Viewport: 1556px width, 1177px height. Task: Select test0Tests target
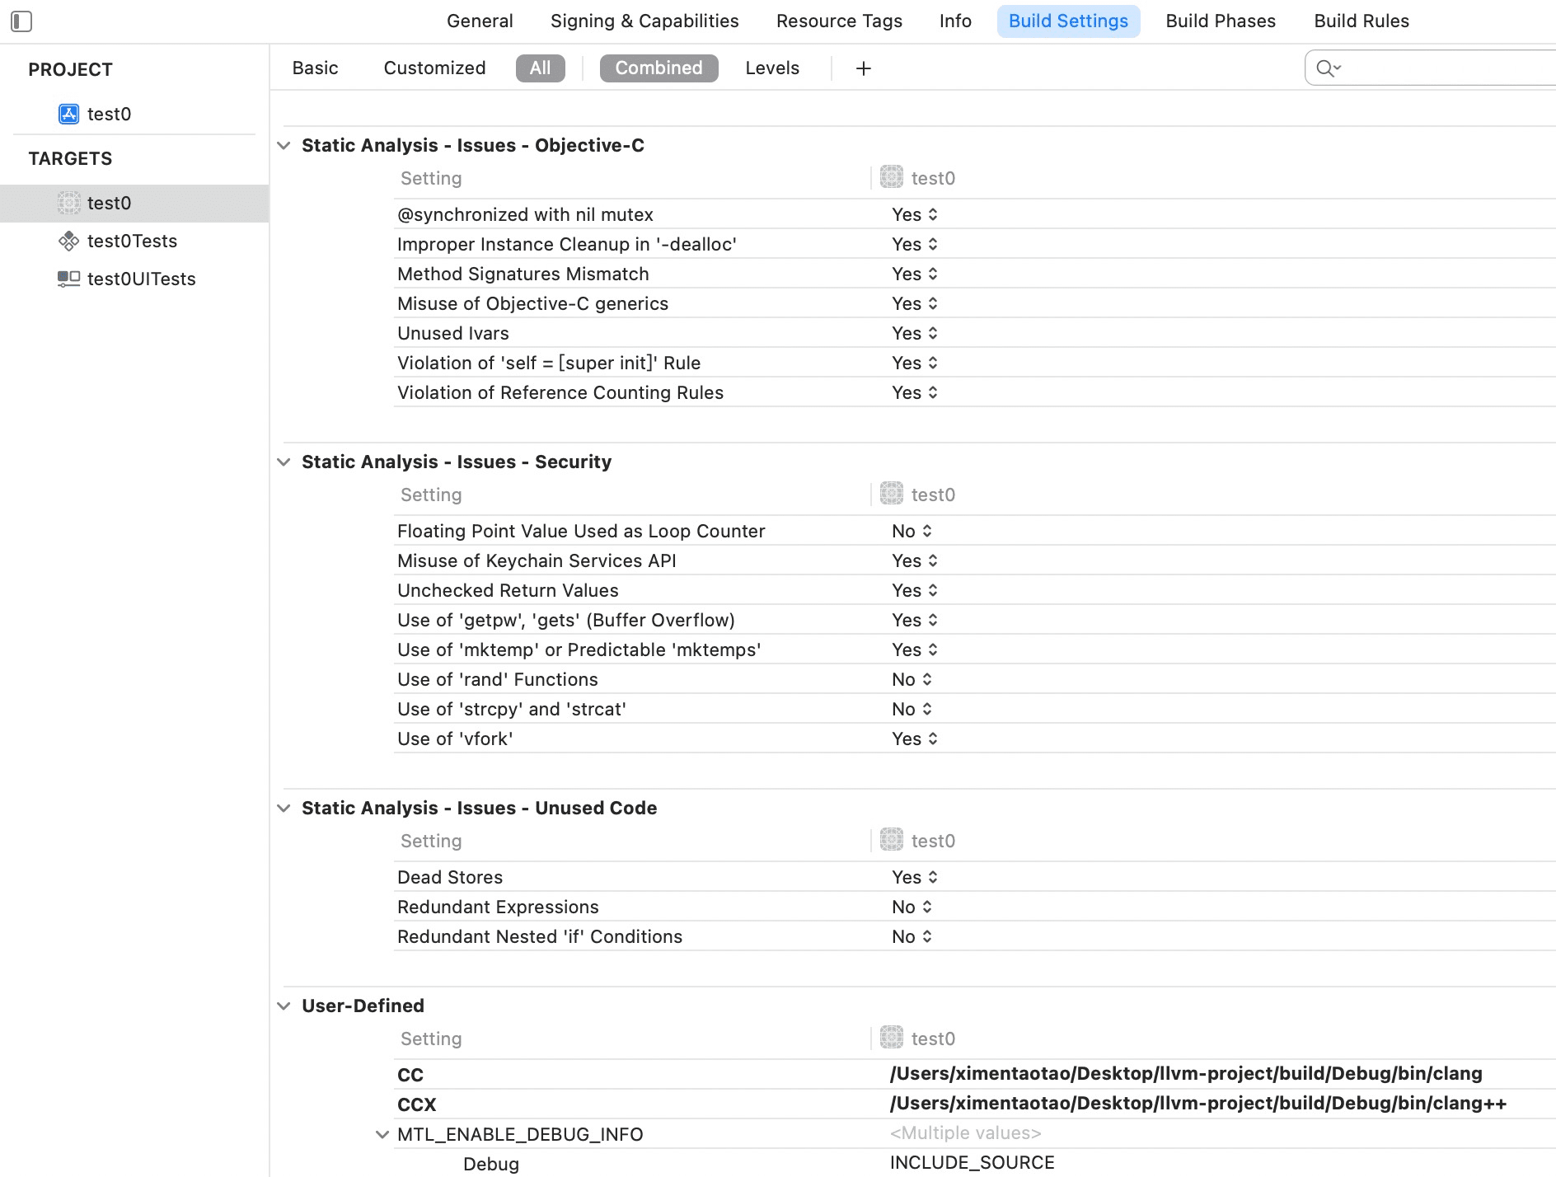[x=134, y=241]
